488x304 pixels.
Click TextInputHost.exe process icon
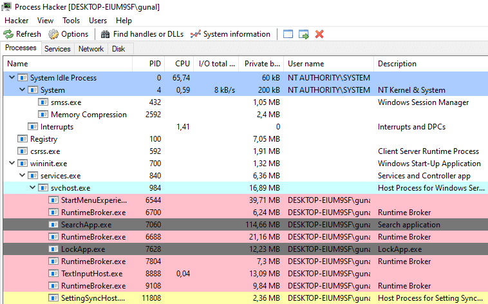53,274
